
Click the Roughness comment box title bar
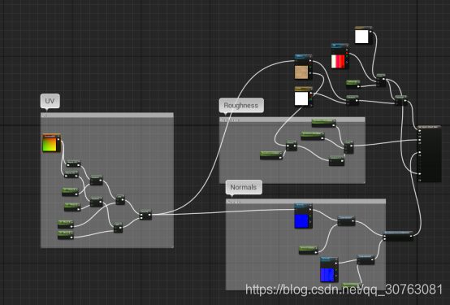292,120
